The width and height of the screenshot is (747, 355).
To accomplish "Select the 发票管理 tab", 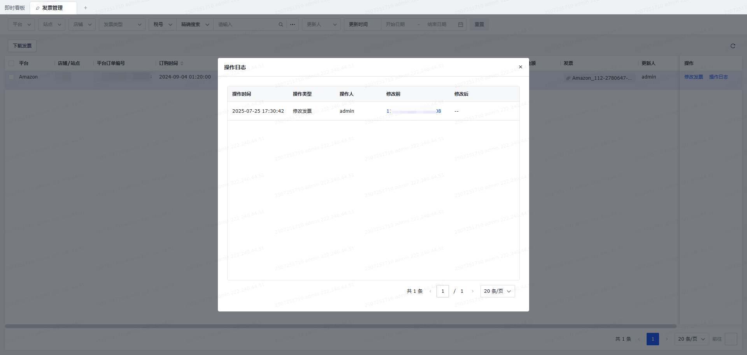I will click(x=53, y=8).
